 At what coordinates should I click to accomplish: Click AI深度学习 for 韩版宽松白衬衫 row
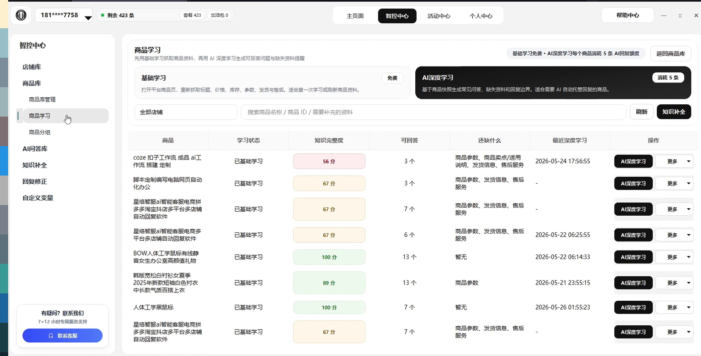pos(633,283)
